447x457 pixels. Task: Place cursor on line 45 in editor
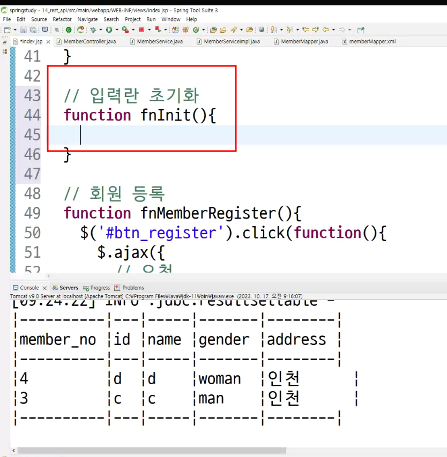click(x=247, y=135)
